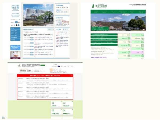Click the building icon tile in the left tile column
Image resolution: width=160 pixels, height=120 pixels.
[124, 56]
